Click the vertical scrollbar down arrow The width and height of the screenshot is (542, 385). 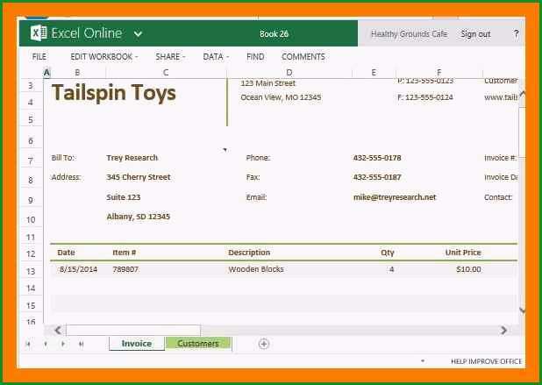(x=523, y=310)
